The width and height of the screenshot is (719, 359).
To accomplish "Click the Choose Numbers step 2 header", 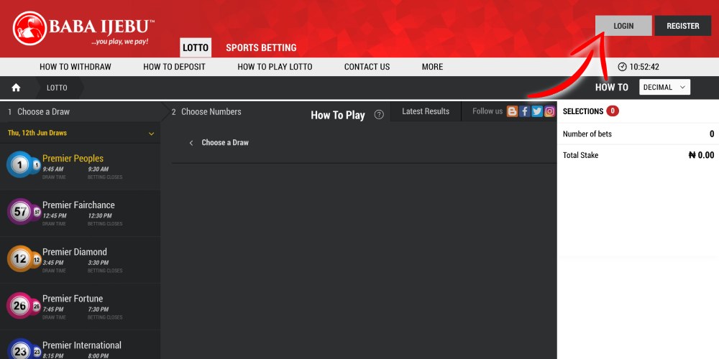I will [206, 112].
